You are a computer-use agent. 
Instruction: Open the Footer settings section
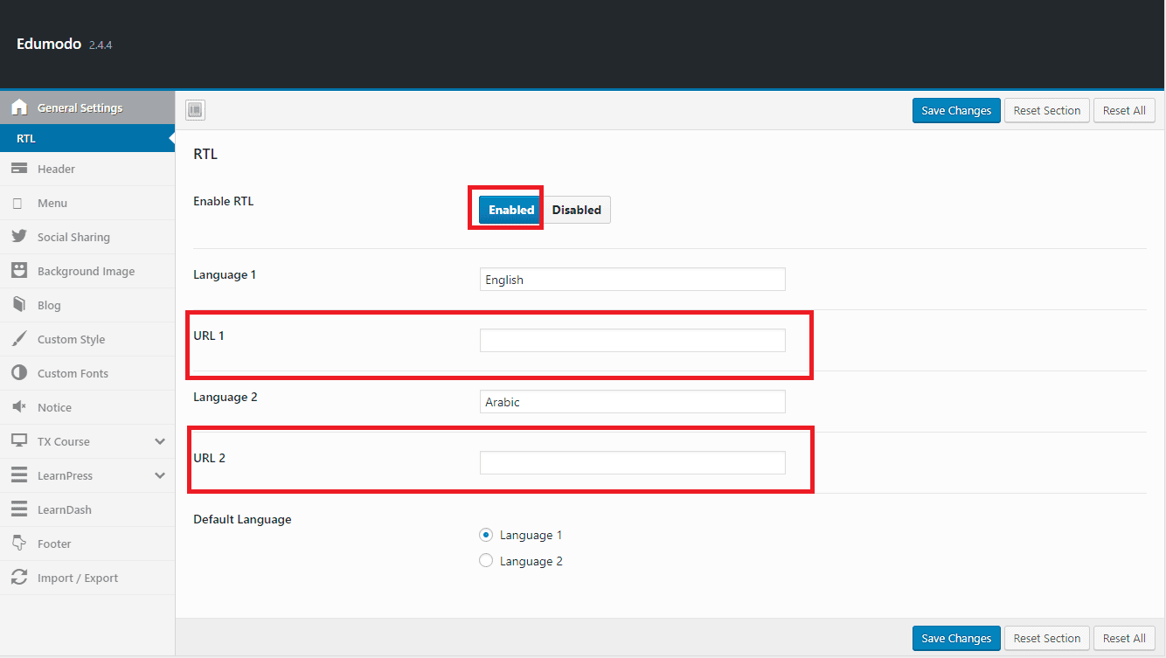pyautogui.click(x=54, y=544)
